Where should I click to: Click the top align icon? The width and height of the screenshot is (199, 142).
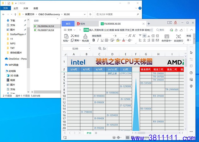pyautogui.click(x=140, y=36)
